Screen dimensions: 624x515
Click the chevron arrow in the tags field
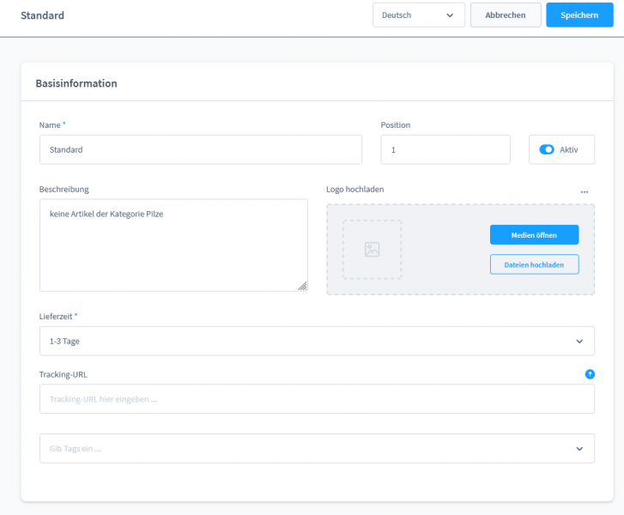(x=579, y=448)
